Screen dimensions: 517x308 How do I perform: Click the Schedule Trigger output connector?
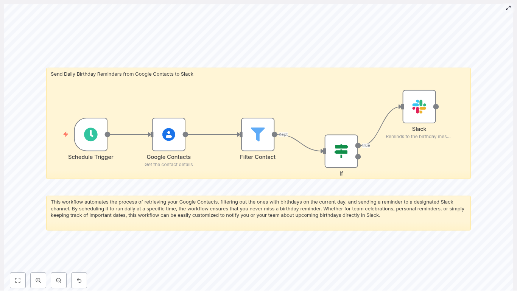pyautogui.click(x=107, y=134)
